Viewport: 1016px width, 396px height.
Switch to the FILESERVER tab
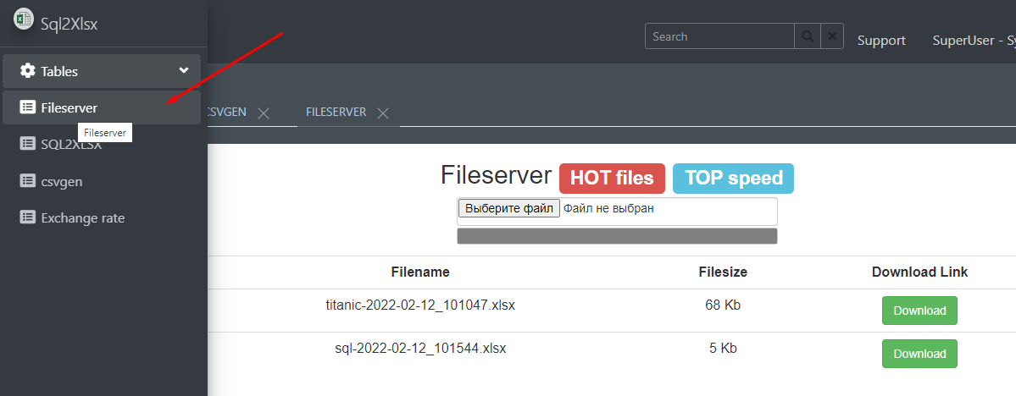point(336,113)
